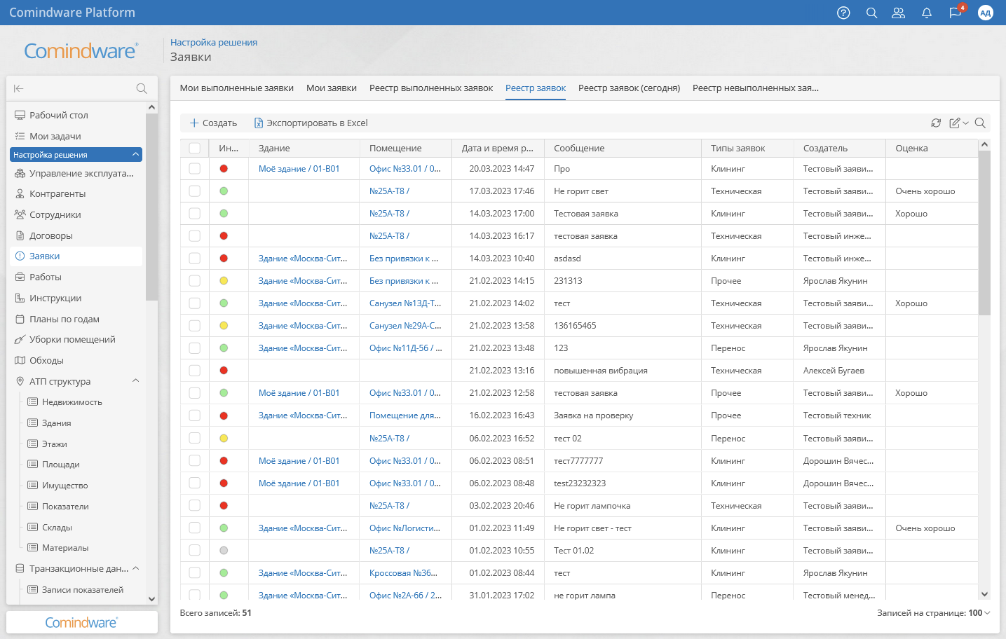
Task: Collapse the 'АТП структура' tree section
Action: coord(135,381)
